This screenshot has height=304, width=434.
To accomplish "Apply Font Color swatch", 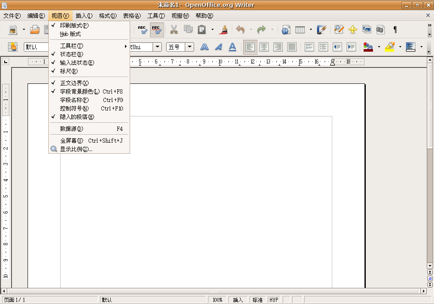I will tap(368, 47).
